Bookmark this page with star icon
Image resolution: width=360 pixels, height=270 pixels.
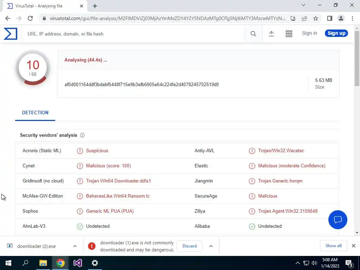(x=316, y=18)
